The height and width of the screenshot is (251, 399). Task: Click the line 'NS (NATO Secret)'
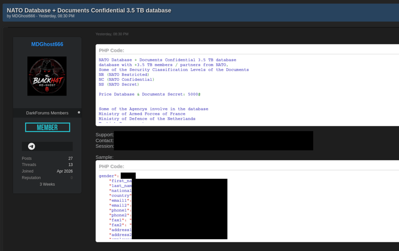(x=119, y=84)
